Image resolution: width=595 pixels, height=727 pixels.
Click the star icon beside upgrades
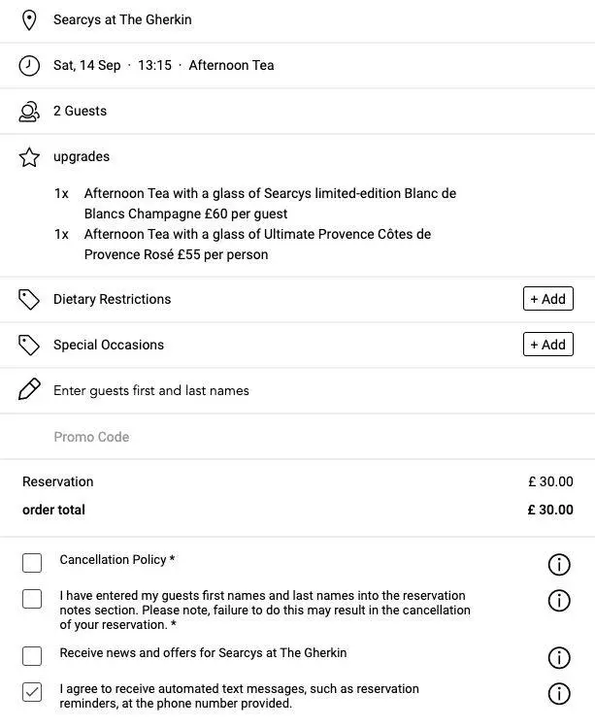click(x=29, y=157)
